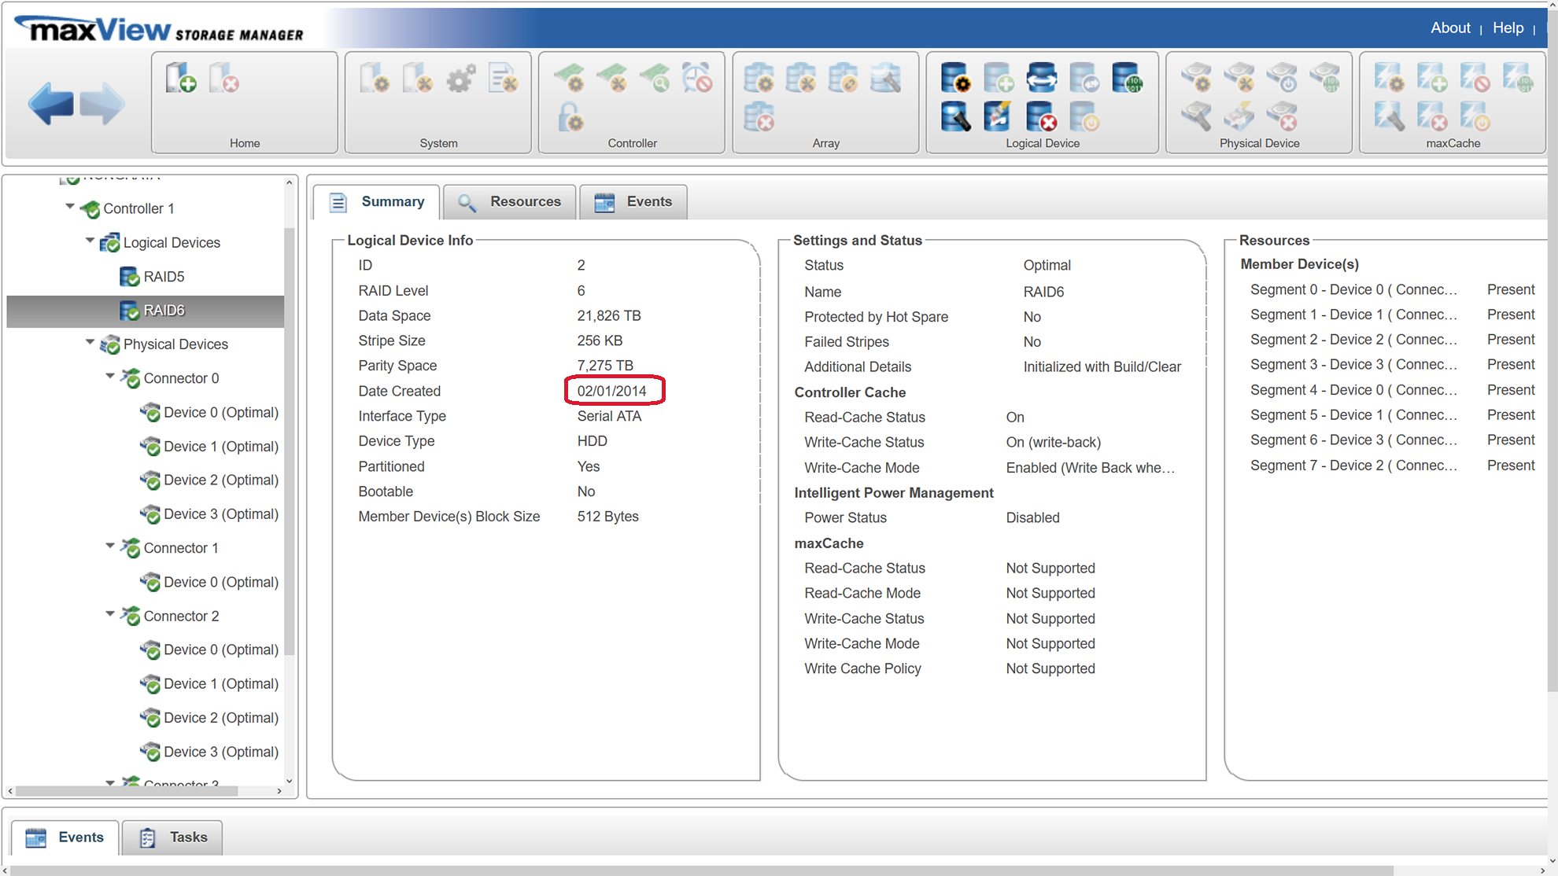The width and height of the screenshot is (1558, 876).
Task: Collapse the Physical Devices tree node
Action: (90, 342)
